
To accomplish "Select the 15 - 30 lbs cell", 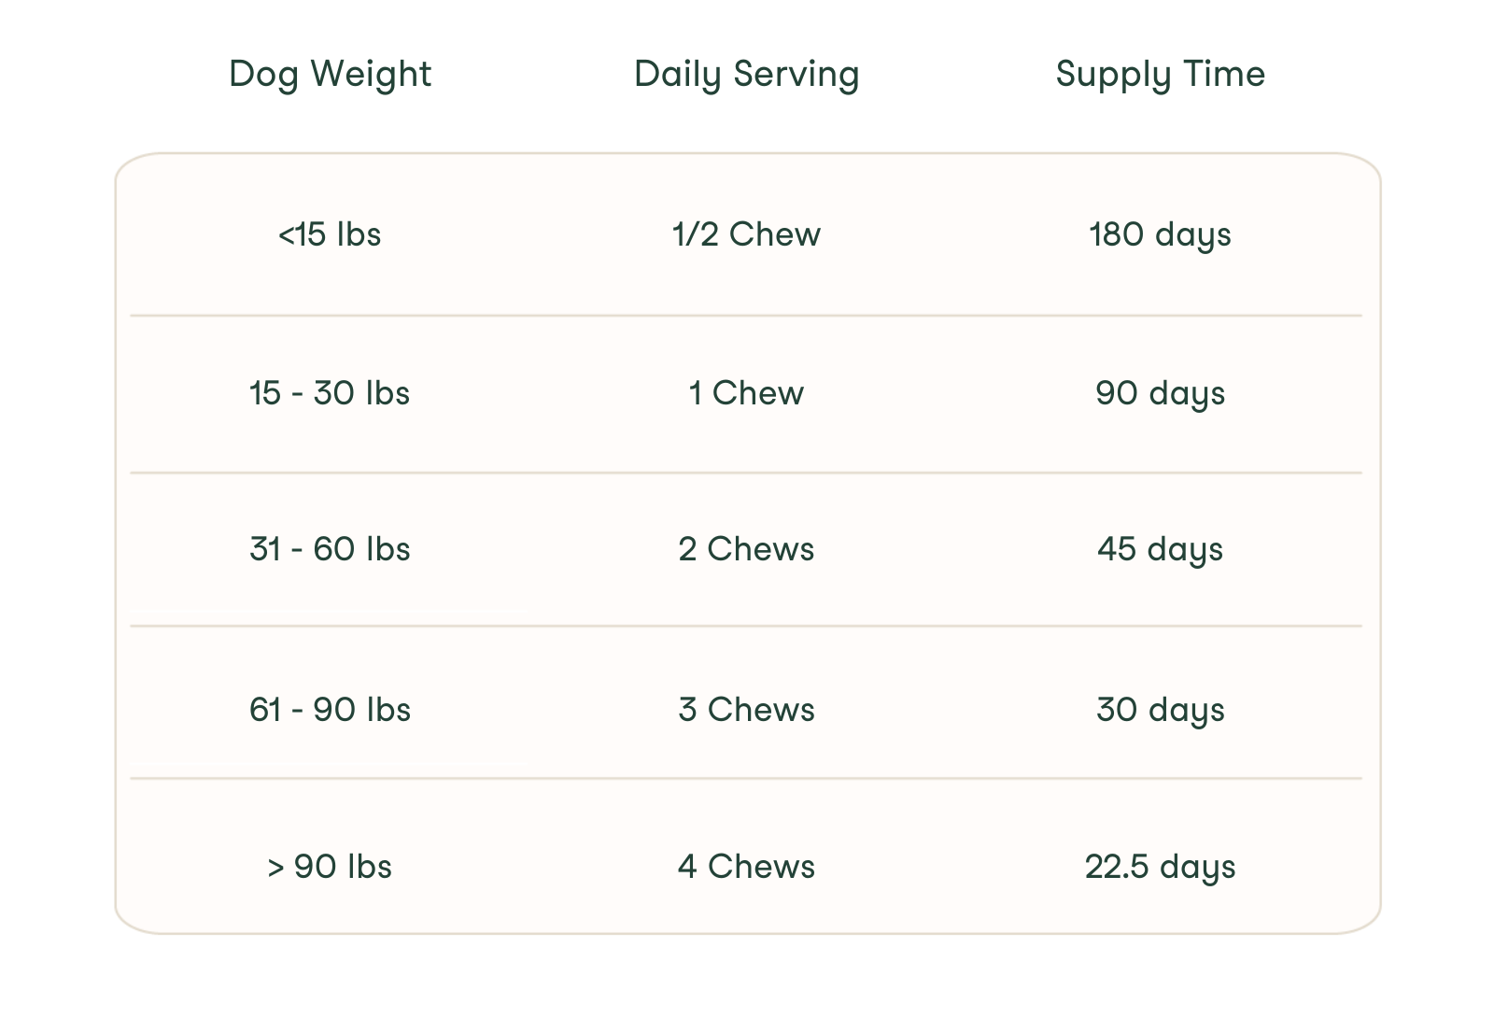I will pyautogui.click(x=330, y=393).
